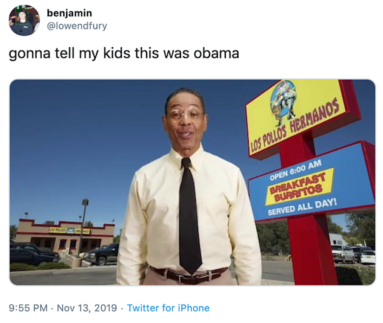Click the SERVED ALL DAY! text
Image resolution: width=383 pixels, height=323 pixels.
pos(303,208)
